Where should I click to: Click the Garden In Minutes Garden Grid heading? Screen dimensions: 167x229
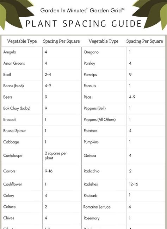[82, 11]
